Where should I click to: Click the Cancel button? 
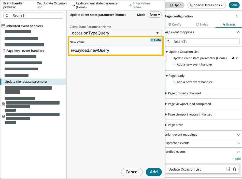pyautogui.click(x=132, y=172)
